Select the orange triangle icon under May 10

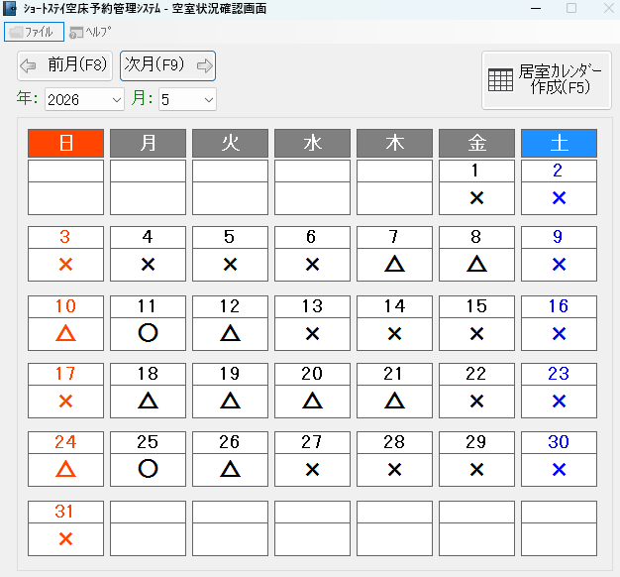coord(65,333)
